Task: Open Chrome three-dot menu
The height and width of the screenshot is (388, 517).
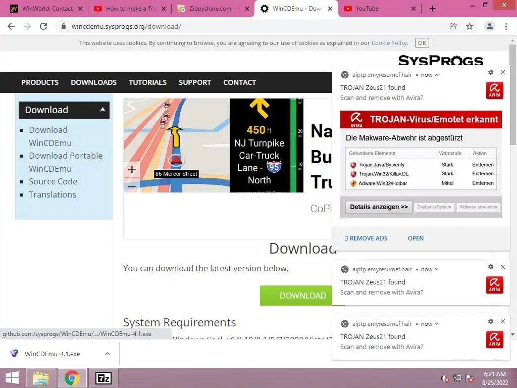Action: pos(506,26)
